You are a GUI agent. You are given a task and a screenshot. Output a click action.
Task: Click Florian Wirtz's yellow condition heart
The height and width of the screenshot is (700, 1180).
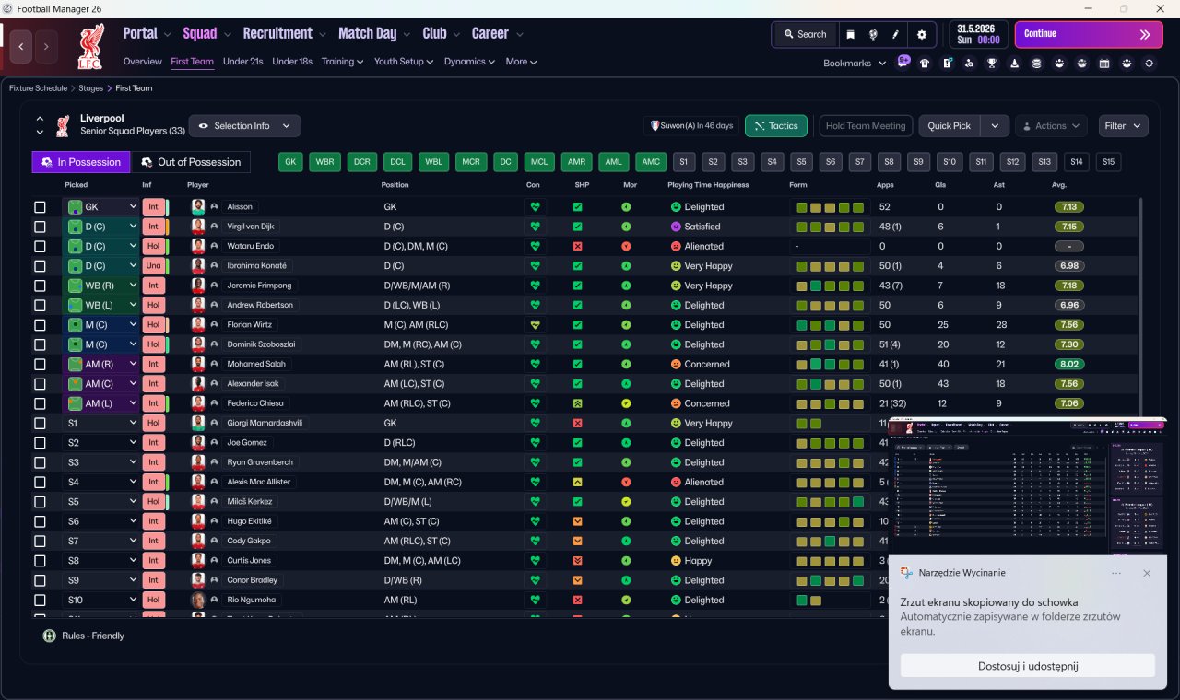[535, 325]
